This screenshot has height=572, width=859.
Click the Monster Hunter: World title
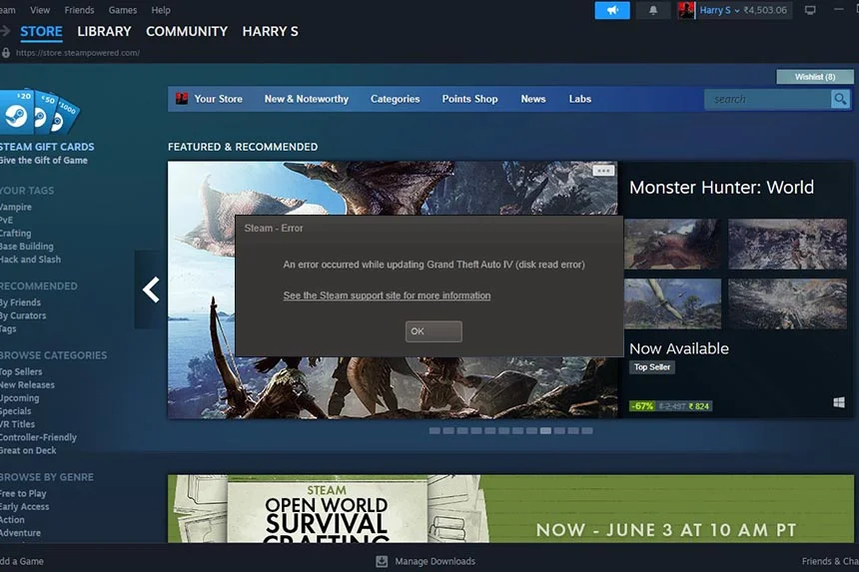coord(721,188)
